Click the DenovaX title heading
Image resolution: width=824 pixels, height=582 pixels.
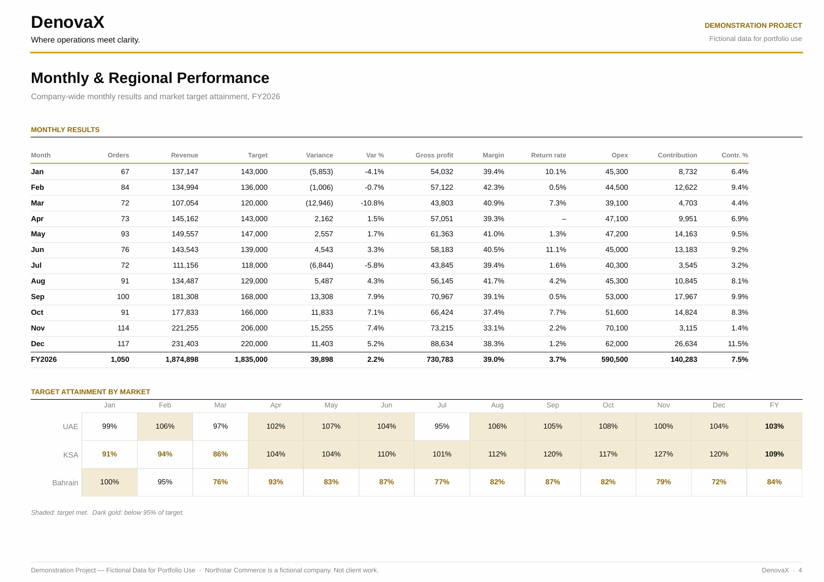(67, 22)
